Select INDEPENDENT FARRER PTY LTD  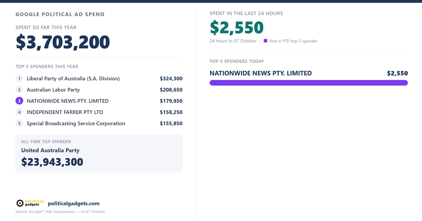(x=65, y=112)
